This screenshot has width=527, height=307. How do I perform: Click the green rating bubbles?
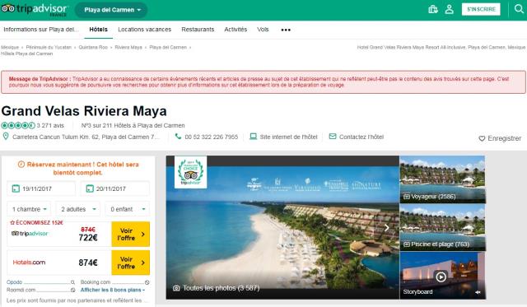[18, 126]
